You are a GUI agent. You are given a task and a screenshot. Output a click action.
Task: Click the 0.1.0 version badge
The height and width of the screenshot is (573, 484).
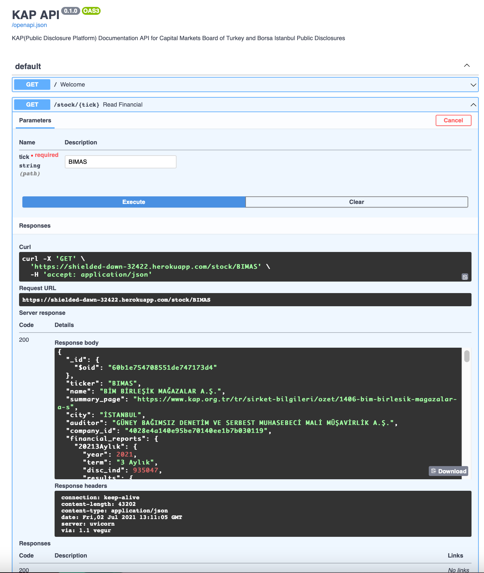pyautogui.click(x=71, y=11)
